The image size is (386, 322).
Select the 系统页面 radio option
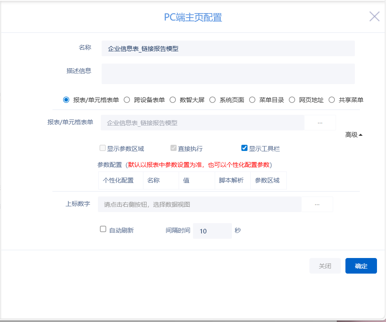[212, 100]
